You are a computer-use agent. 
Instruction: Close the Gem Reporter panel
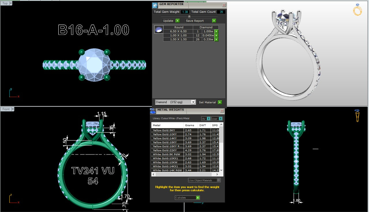224,5
